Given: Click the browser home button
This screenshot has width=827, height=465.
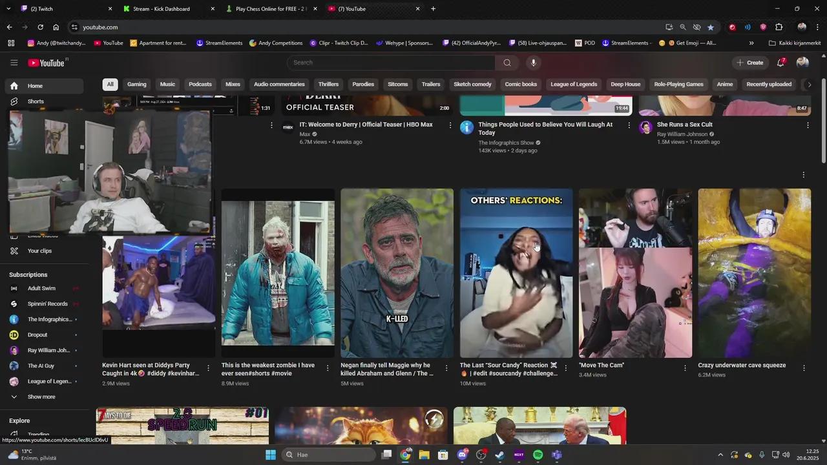Looking at the screenshot, I should [56, 27].
